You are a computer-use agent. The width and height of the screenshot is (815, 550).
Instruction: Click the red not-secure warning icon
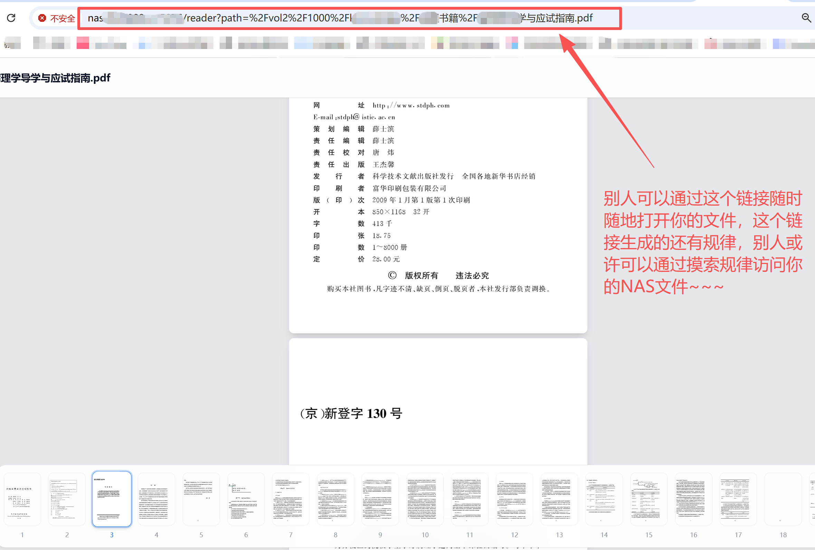(x=42, y=18)
